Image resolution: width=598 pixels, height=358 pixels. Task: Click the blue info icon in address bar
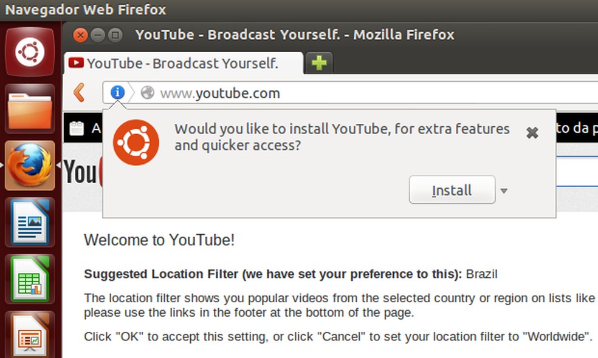[x=117, y=93]
